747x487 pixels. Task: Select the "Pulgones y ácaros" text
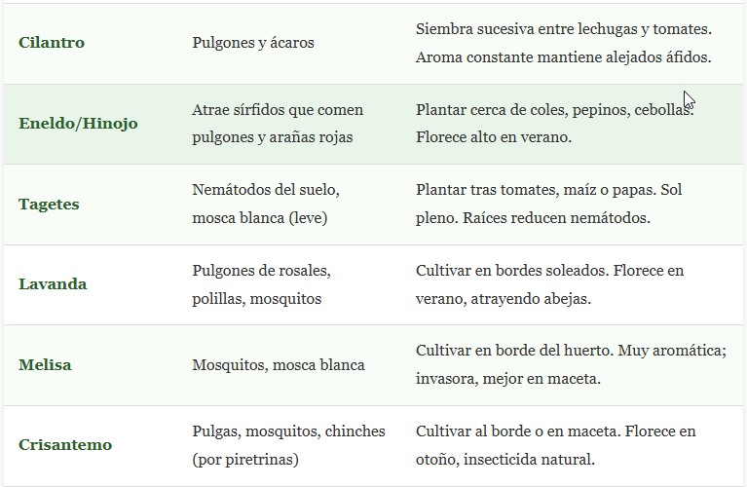pyautogui.click(x=253, y=43)
